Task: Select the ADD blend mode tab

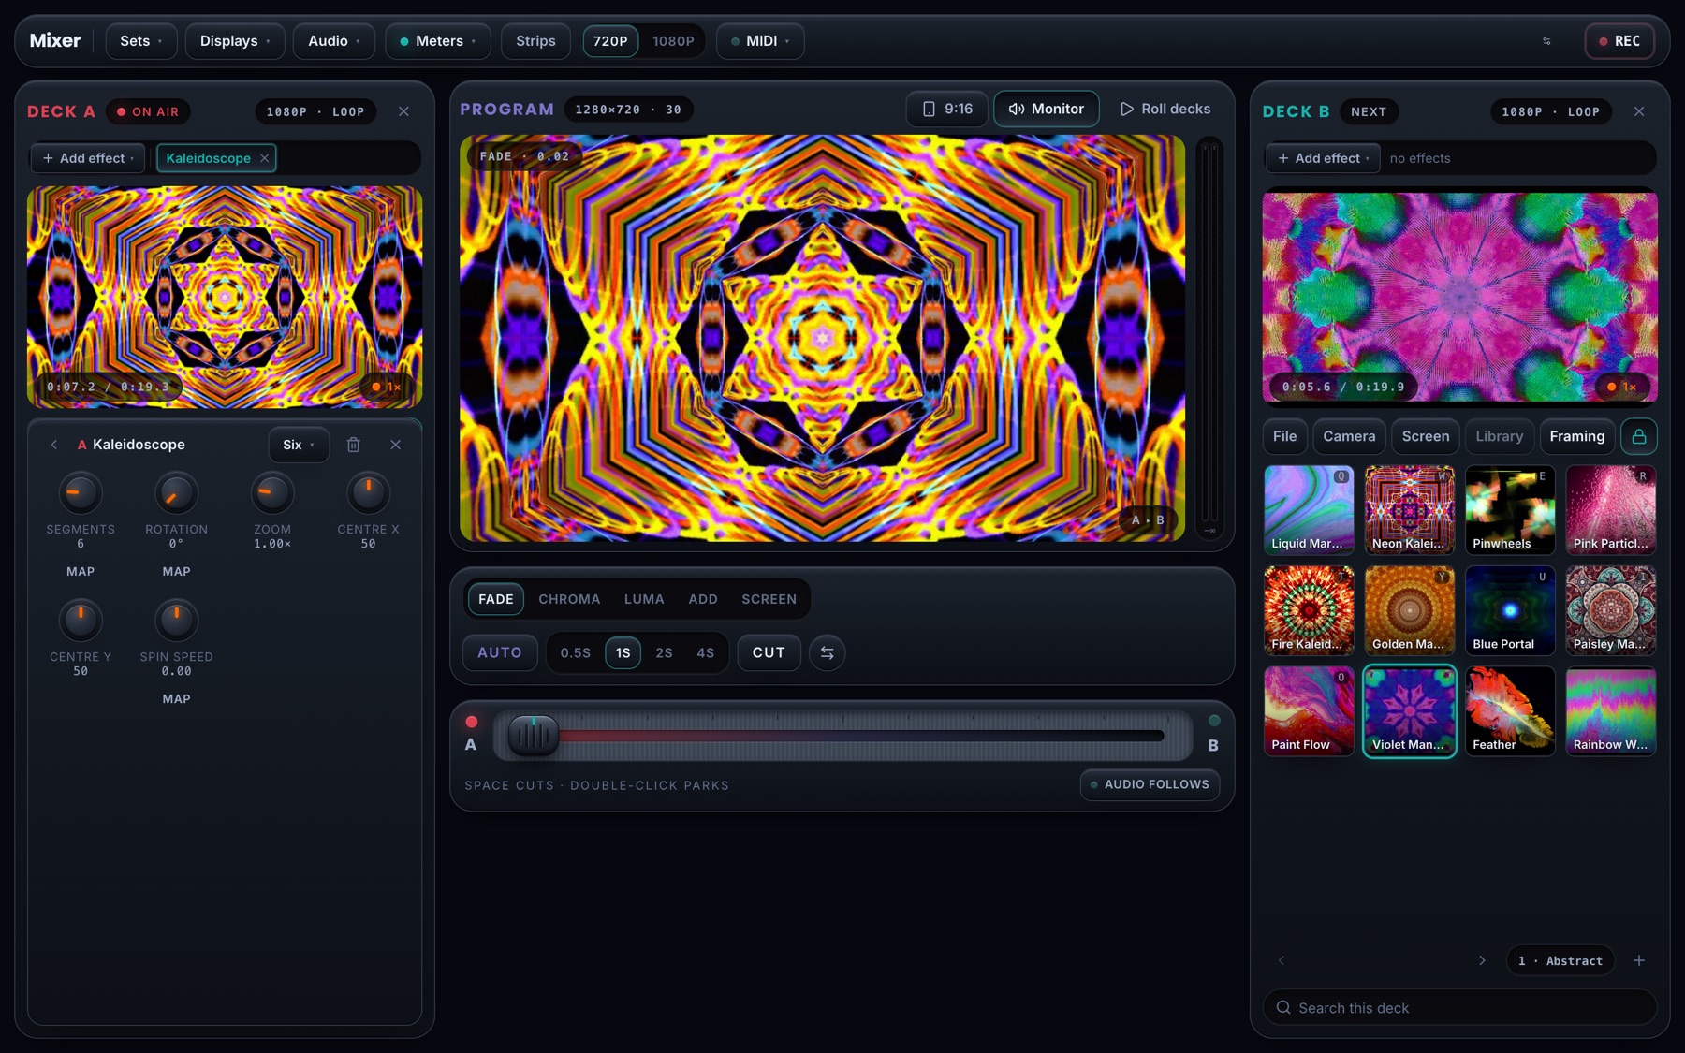Action: coord(703,599)
